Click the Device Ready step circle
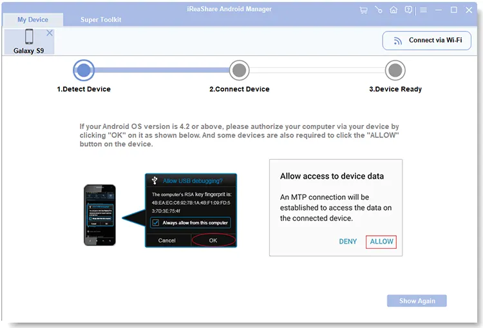The width and height of the screenshot is (483, 328). coord(395,70)
